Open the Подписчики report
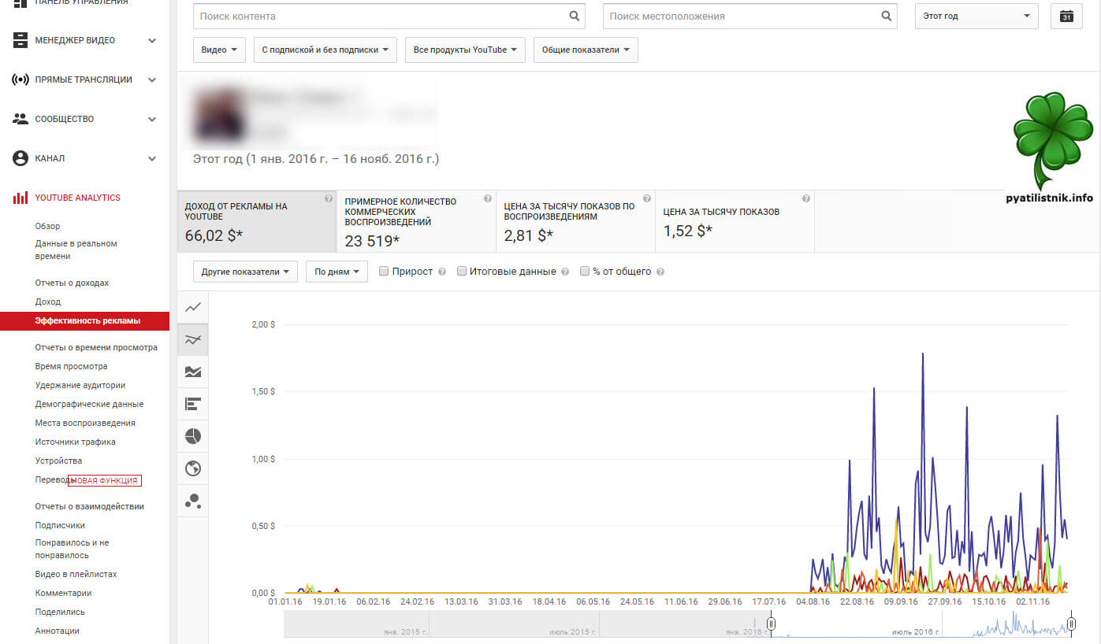Image resolution: width=1101 pixels, height=644 pixels. coord(60,525)
